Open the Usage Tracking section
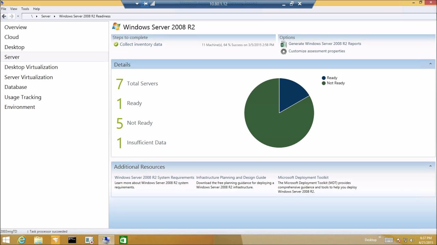Image resolution: width=437 pixels, height=245 pixels. (23, 97)
